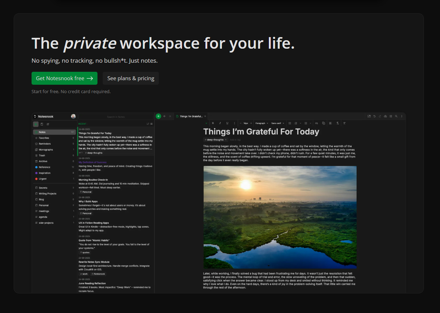Click the sort notes icon
The width and height of the screenshot is (440, 313).
click(148, 124)
